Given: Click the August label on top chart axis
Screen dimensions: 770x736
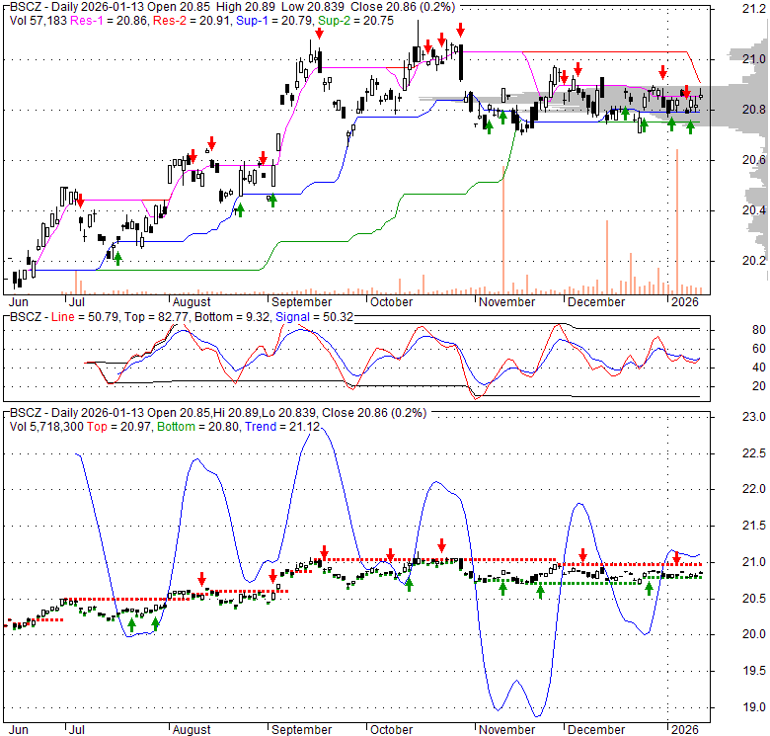Looking at the screenshot, I should (x=192, y=301).
